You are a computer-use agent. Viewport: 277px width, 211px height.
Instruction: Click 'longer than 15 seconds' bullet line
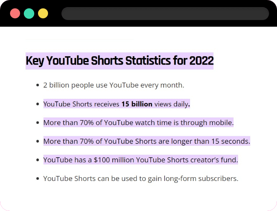tap(147, 141)
